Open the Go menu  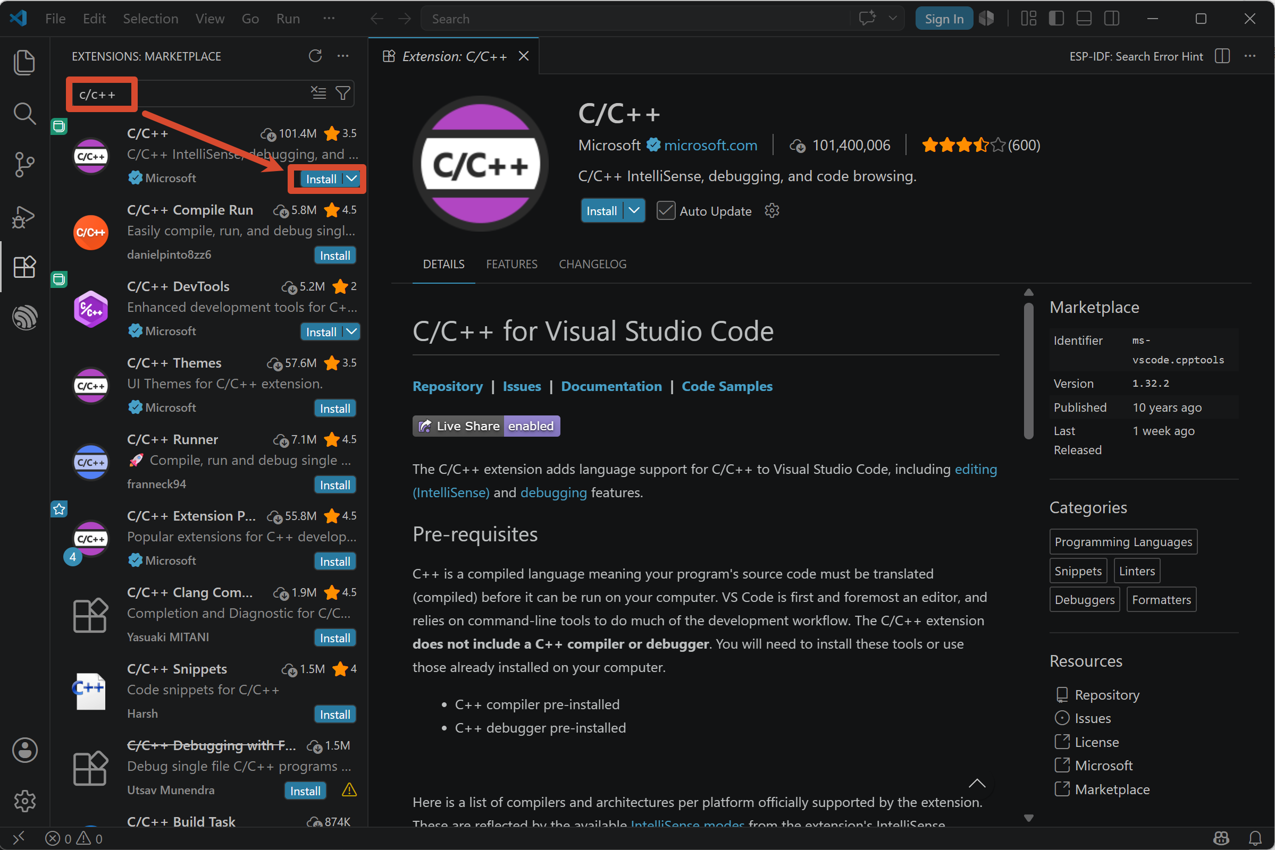(x=250, y=19)
